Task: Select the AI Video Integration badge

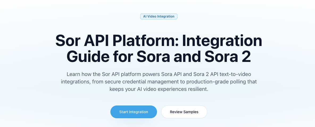Action: click(x=159, y=16)
